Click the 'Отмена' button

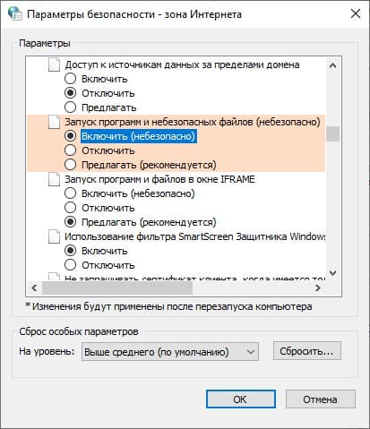pos(321,399)
